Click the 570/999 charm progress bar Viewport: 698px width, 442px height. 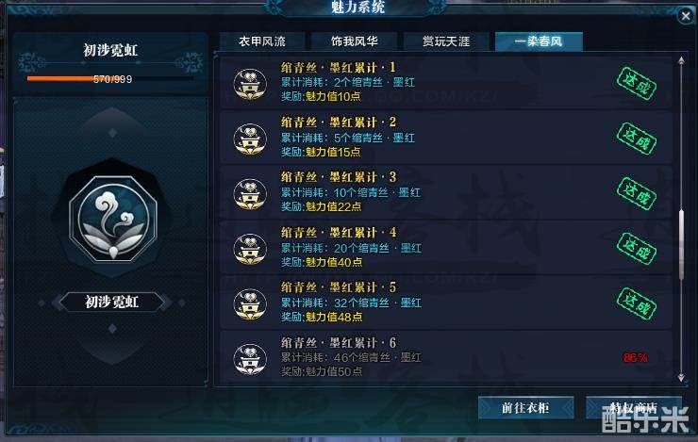coord(110,79)
